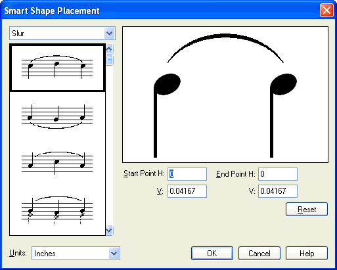The image size is (337, 270).
Task: Close the dialog with the red X
Action: [x=326, y=11]
